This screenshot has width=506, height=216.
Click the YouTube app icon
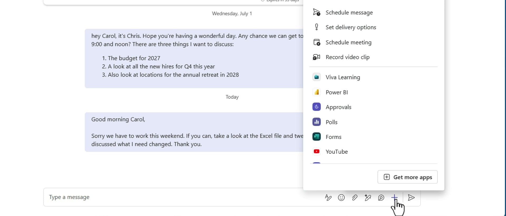[317, 151]
